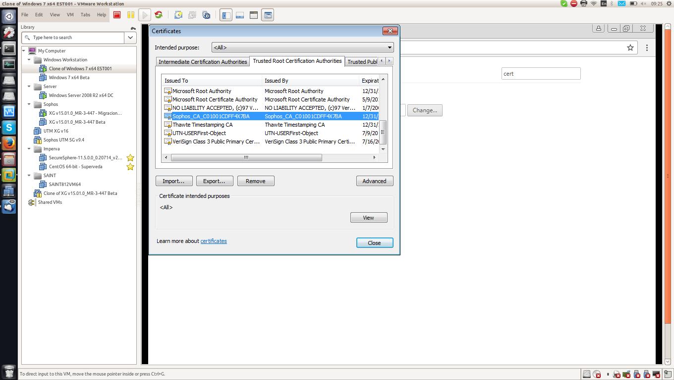Select Windows Server 2008 R2 x64 DC

click(x=81, y=95)
